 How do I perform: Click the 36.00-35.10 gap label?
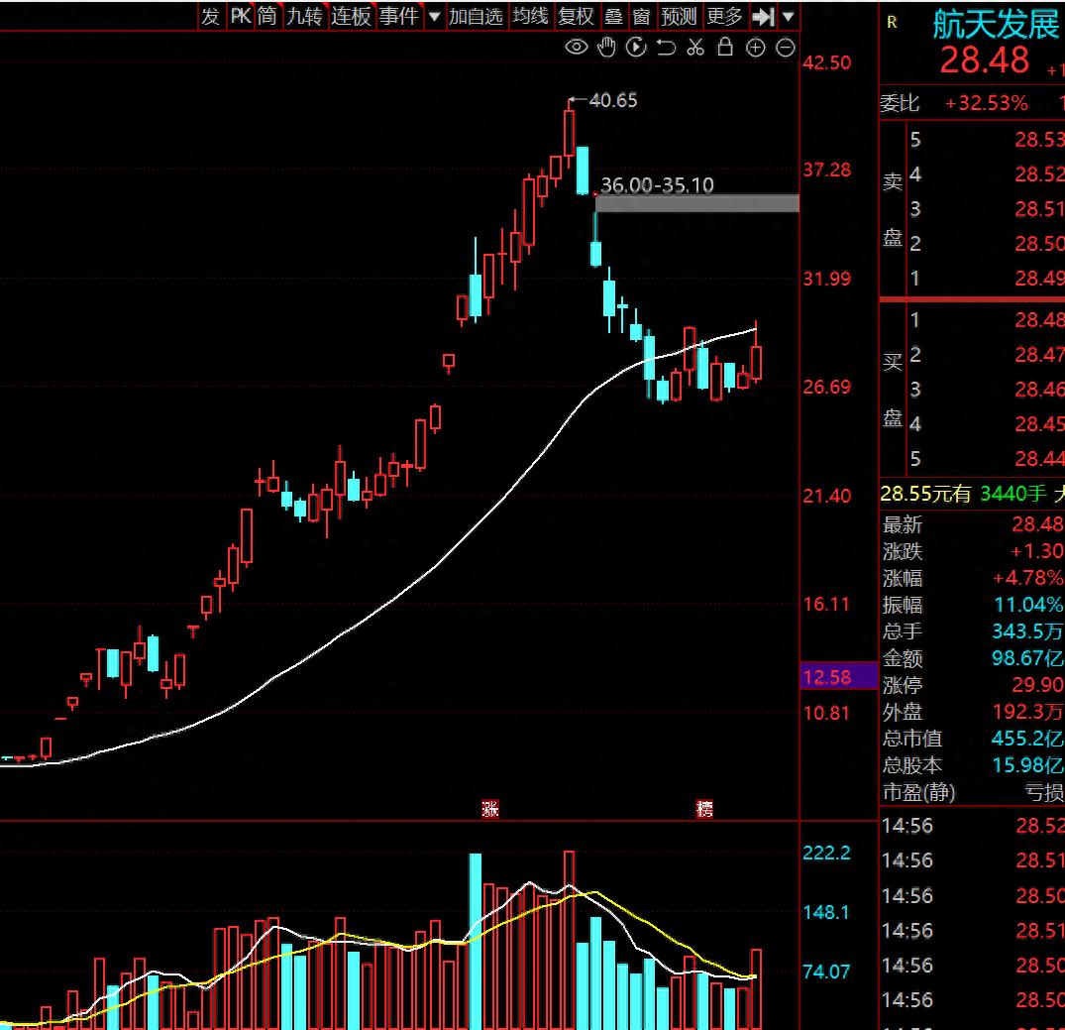pos(657,185)
